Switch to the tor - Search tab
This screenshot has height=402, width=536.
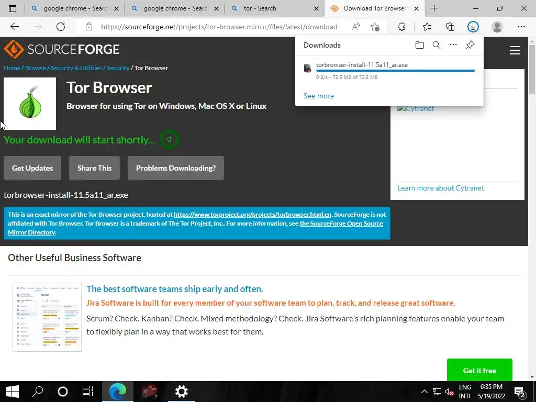[274, 8]
